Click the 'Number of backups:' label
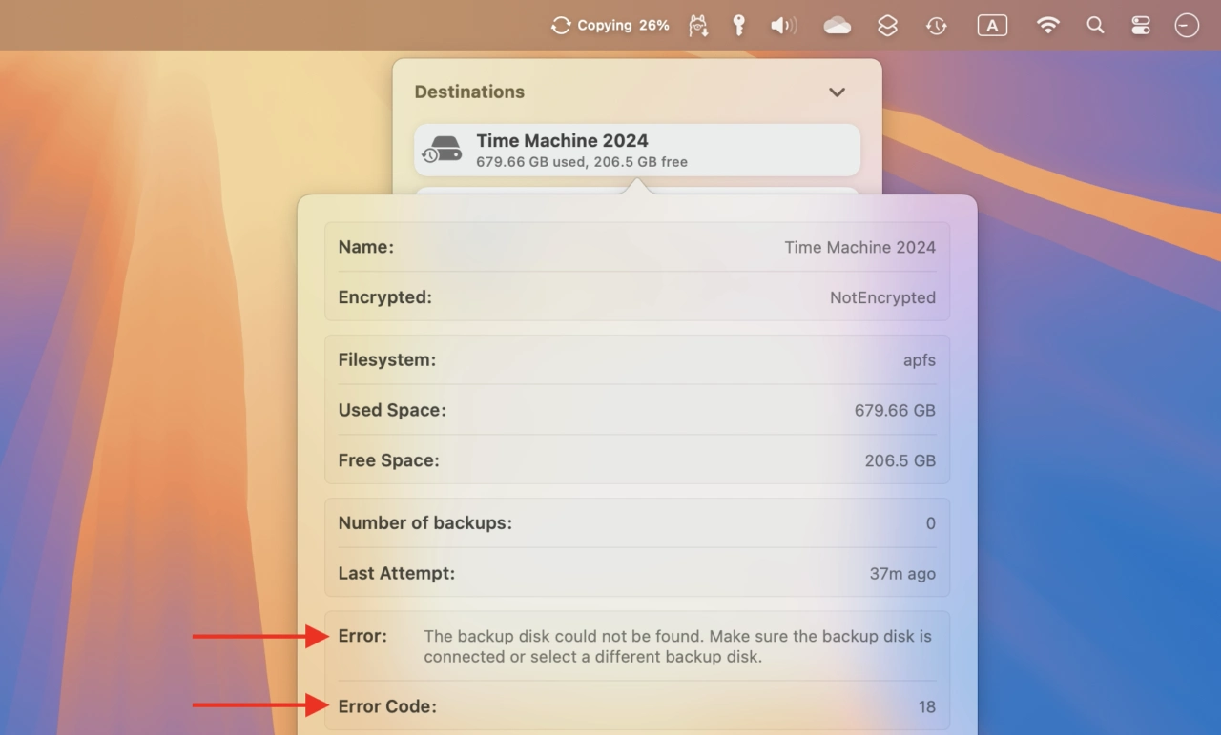1221x735 pixels. [424, 523]
